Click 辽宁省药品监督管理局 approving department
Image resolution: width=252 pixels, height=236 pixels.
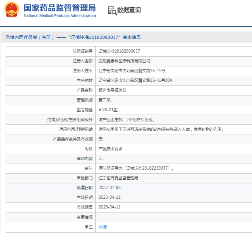click(x=118, y=178)
